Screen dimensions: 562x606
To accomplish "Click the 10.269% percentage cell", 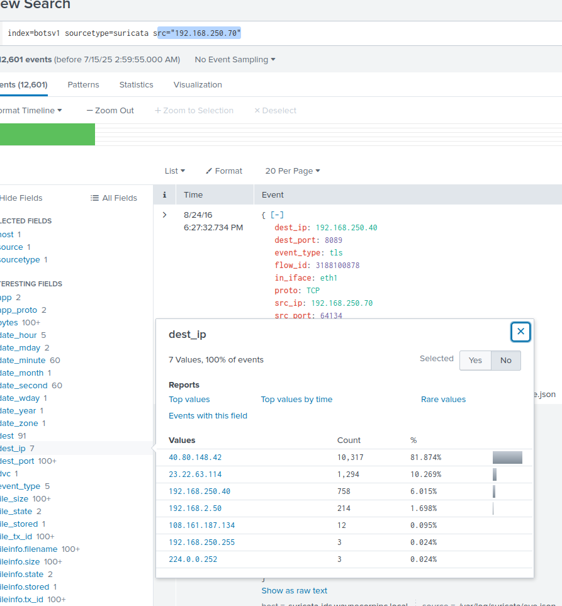I will 425,474.
